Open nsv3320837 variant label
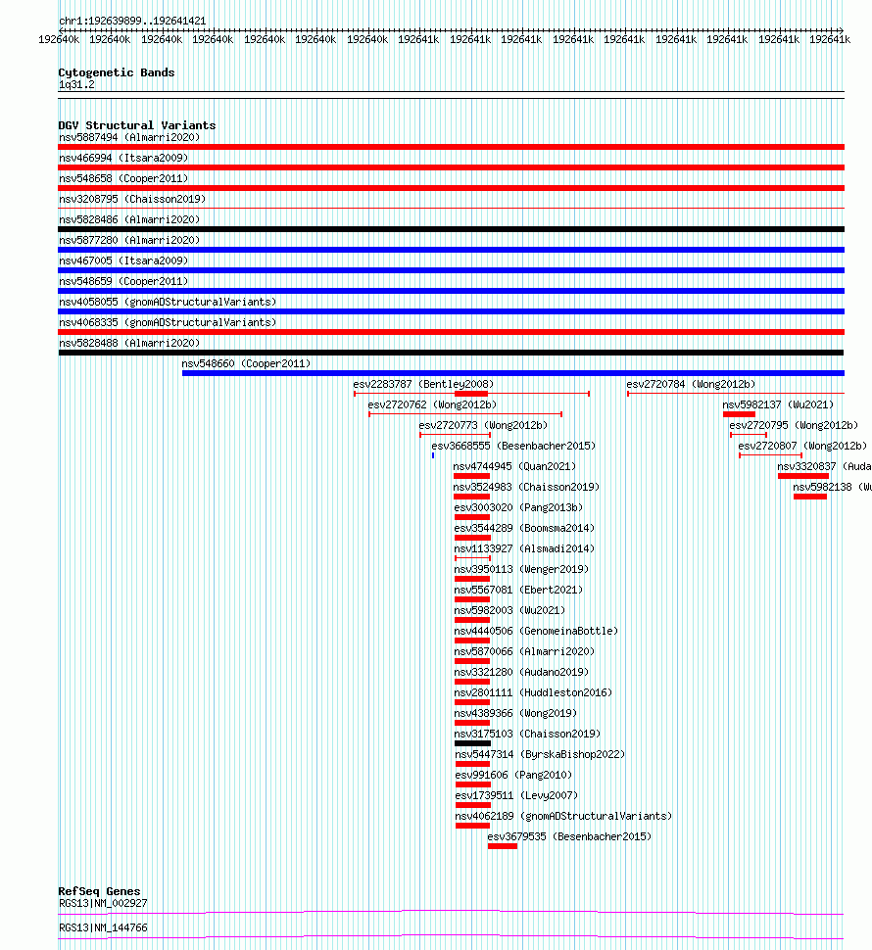This screenshot has width=872, height=950. point(824,467)
